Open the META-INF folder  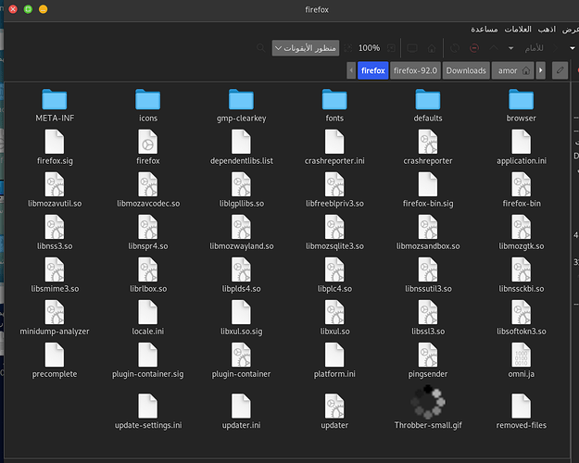click(56, 99)
